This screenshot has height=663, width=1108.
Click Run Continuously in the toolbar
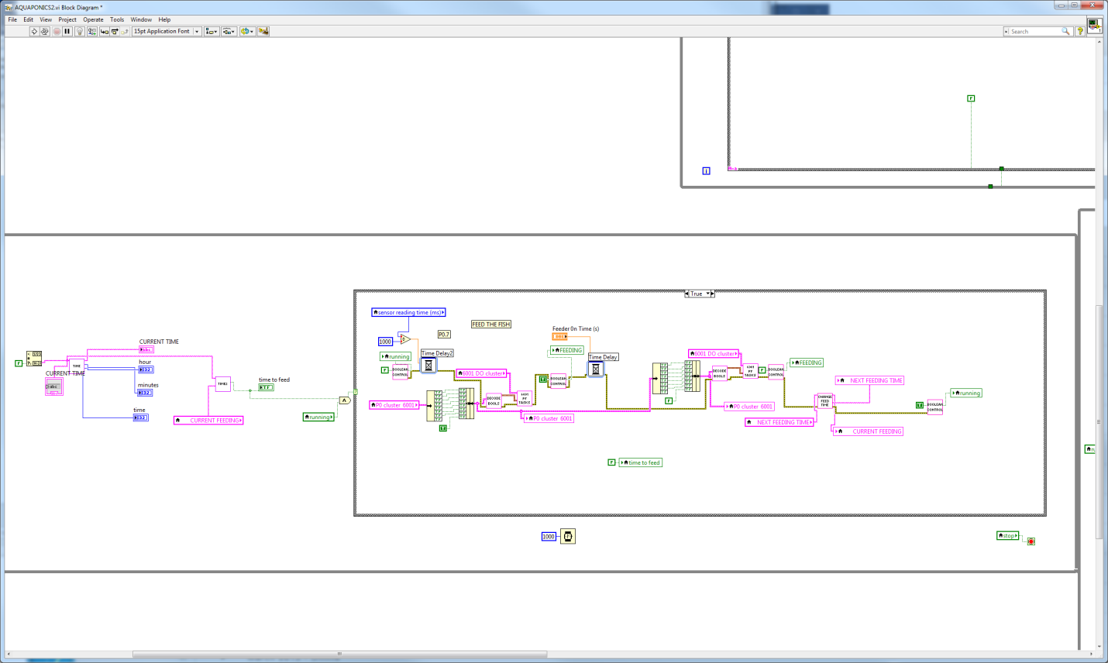[x=45, y=32]
